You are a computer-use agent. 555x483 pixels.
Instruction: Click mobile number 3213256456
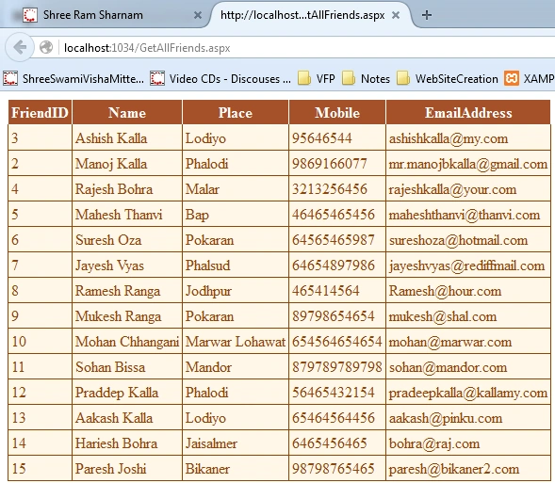pos(330,189)
